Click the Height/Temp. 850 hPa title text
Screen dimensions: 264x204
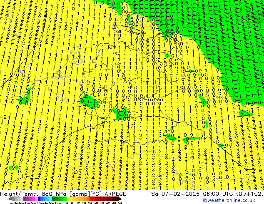34,194
